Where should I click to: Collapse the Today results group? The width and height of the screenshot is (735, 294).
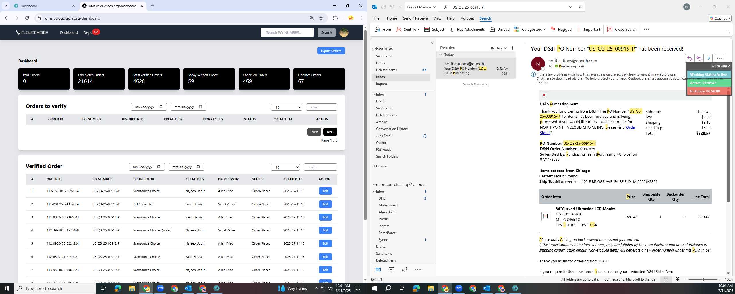tap(440, 55)
